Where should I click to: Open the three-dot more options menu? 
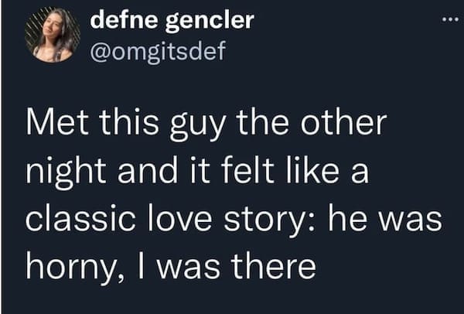click(443, 20)
